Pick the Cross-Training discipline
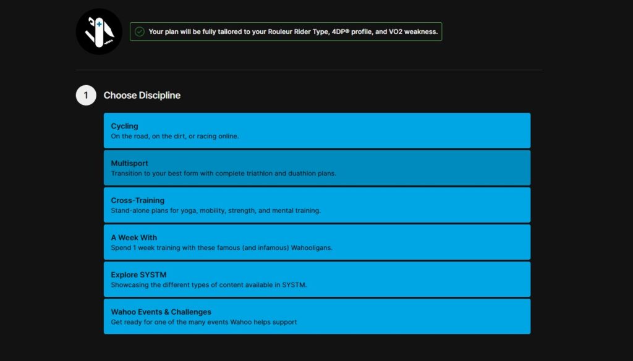Image resolution: width=633 pixels, height=361 pixels. pyautogui.click(x=317, y=205)
